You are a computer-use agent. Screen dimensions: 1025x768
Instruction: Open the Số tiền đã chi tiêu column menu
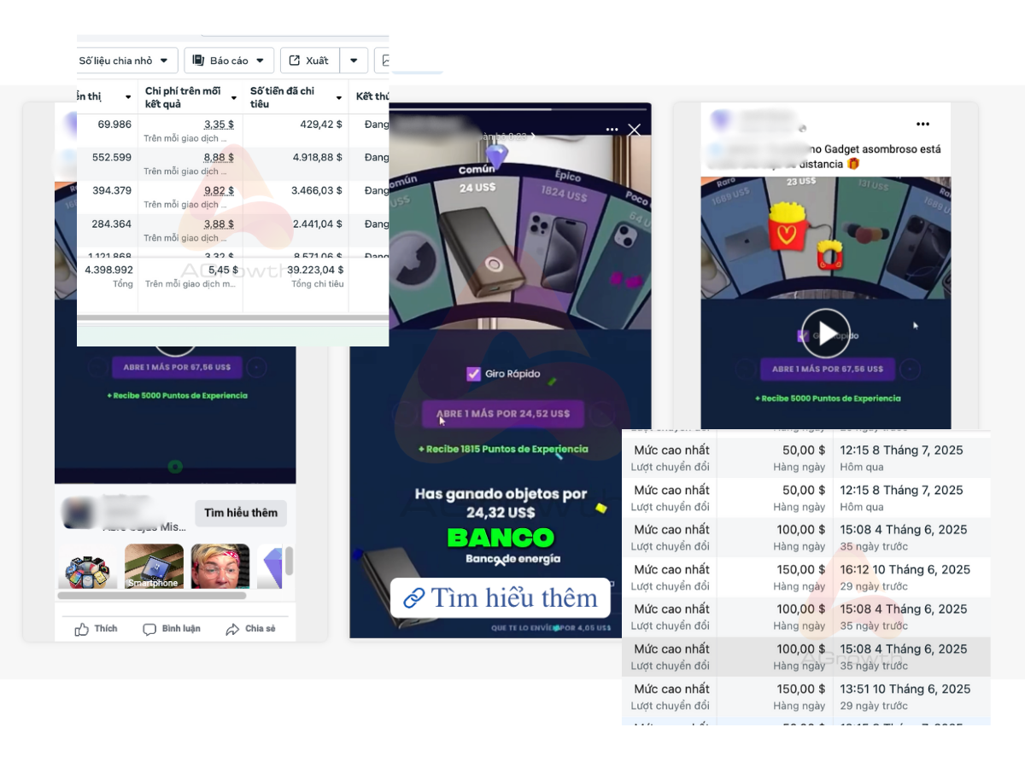click(339, 97)
